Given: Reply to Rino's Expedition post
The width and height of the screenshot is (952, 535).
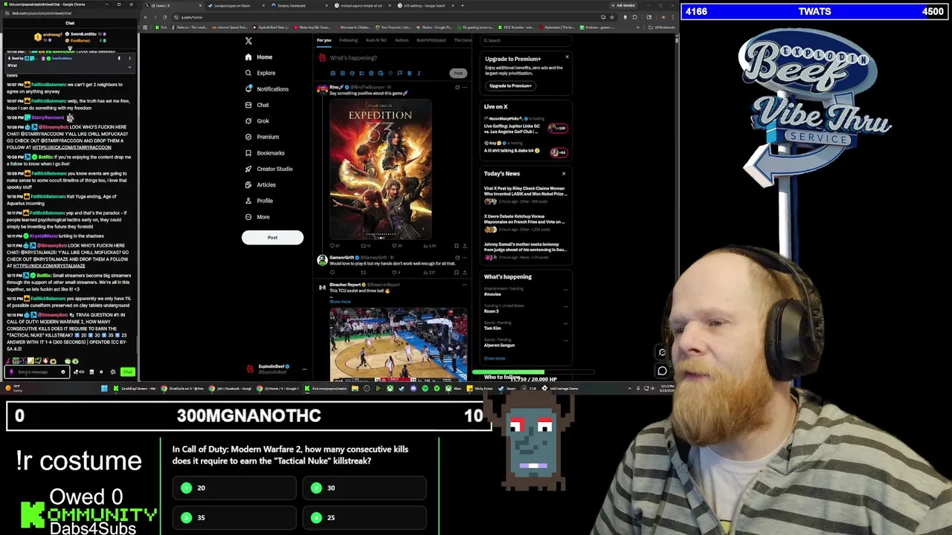Looking at the screenshot, I should (333, 246).
